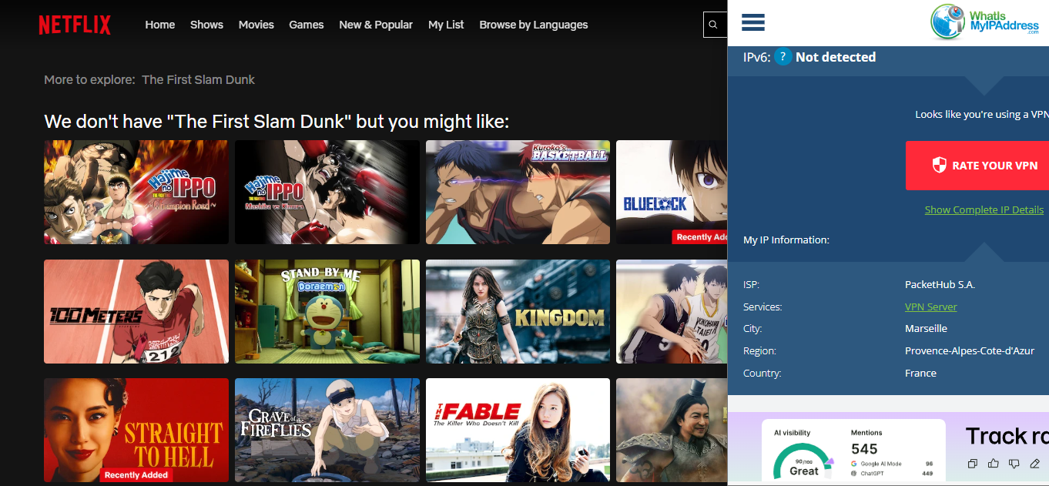Open Grave of the Fireflies card
The image size is (1049, 486).
click(x=327, y=430)
